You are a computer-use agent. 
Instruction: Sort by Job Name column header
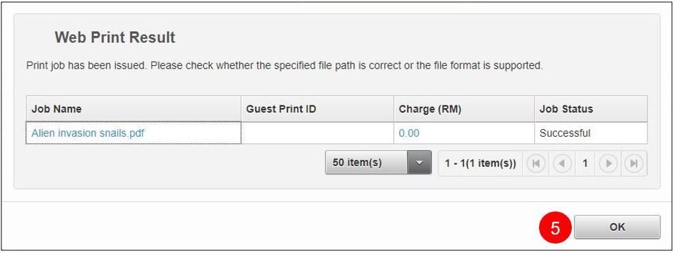click(134, 109)
